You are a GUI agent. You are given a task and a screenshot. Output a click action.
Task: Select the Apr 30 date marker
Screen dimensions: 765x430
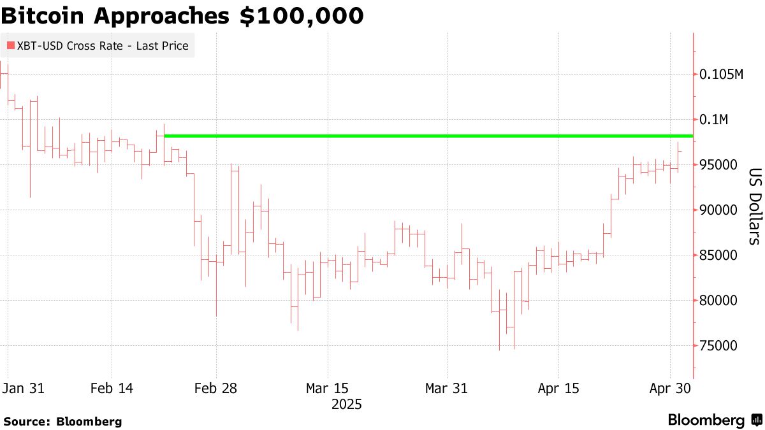(x=670, y=388)
